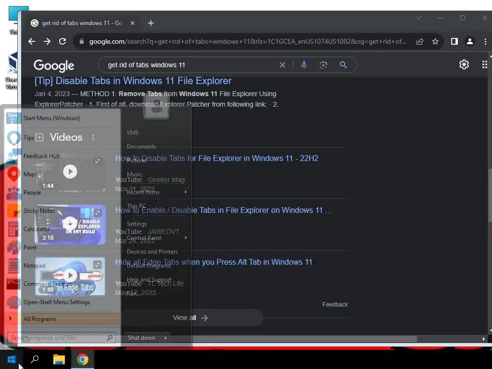
Task: Click the horizontal scrollbar of page
Action: (x=251, y=339)
